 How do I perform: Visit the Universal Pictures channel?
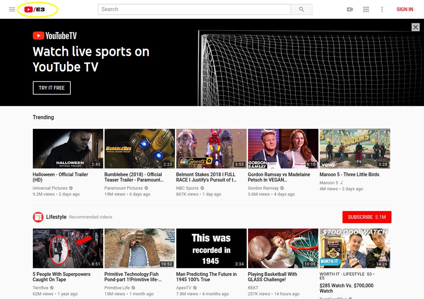click(x=50, y=188)
